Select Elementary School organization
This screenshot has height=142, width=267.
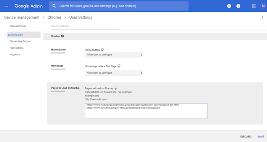coord(20,41)
